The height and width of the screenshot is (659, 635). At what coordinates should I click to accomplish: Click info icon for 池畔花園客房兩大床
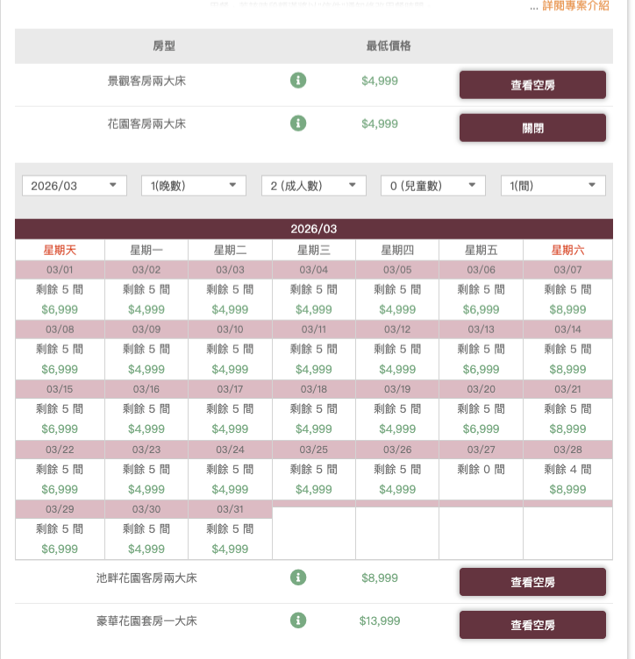click(x=298, y=578)
